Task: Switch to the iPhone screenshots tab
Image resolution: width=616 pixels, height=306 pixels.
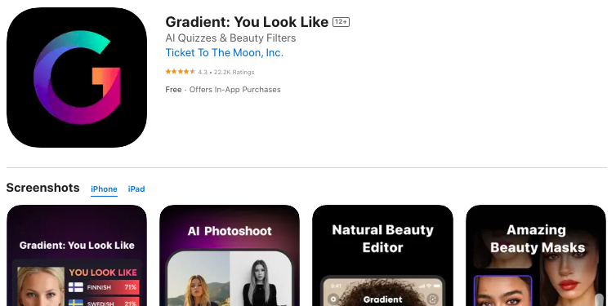Action: tap(104, 189)
